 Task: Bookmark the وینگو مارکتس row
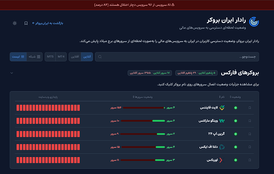tap(250, 121)
